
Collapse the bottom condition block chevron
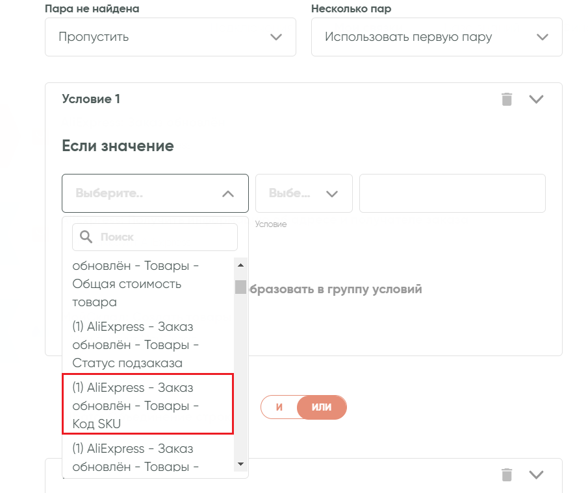coord(536,475)
